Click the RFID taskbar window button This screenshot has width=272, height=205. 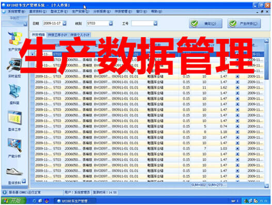coord(75,201)
